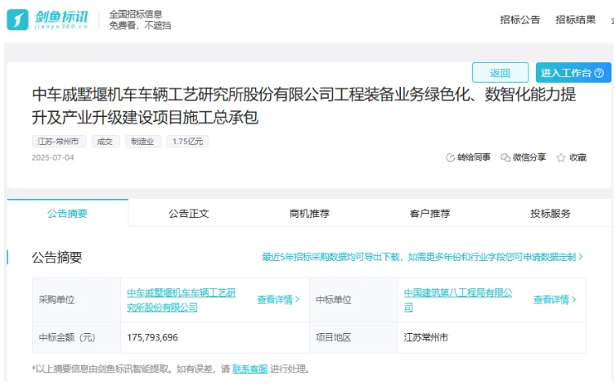Open the data export customization link
The width and height of the screenshot is (616, 392).
[x=422, y=257]
